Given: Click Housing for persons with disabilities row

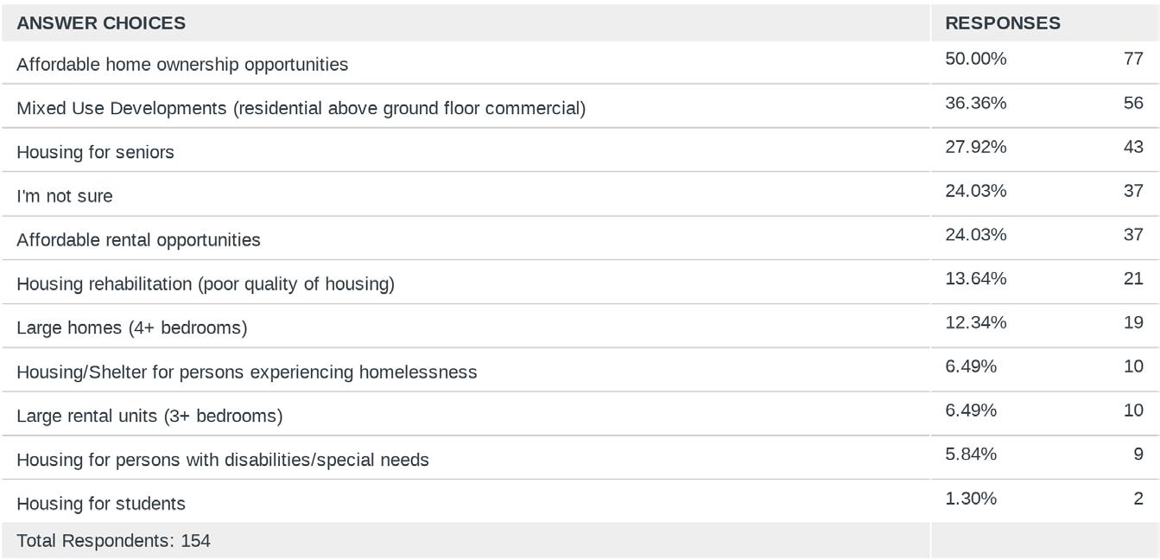Looking at the screenshot, I should point(223,461).
